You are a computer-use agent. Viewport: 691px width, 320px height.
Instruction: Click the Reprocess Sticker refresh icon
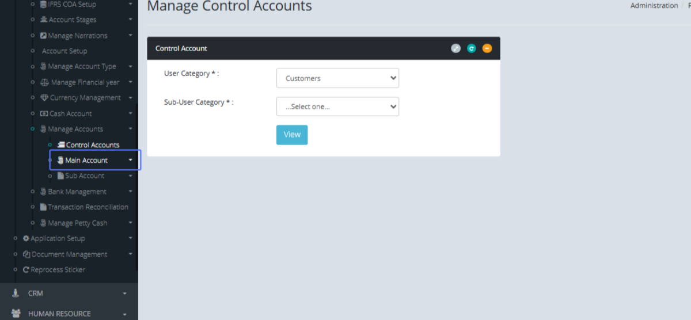point(26,270)
